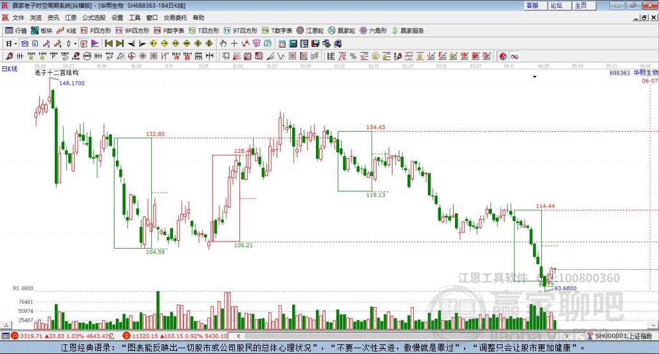This screenshot has width=659, height=354.
Task: Expand the candlestick style dropdown arrow
Action: tap(75, 44)
